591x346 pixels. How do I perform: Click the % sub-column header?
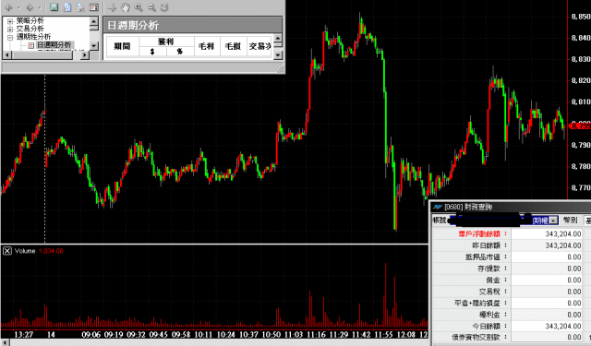coord(180,52)
